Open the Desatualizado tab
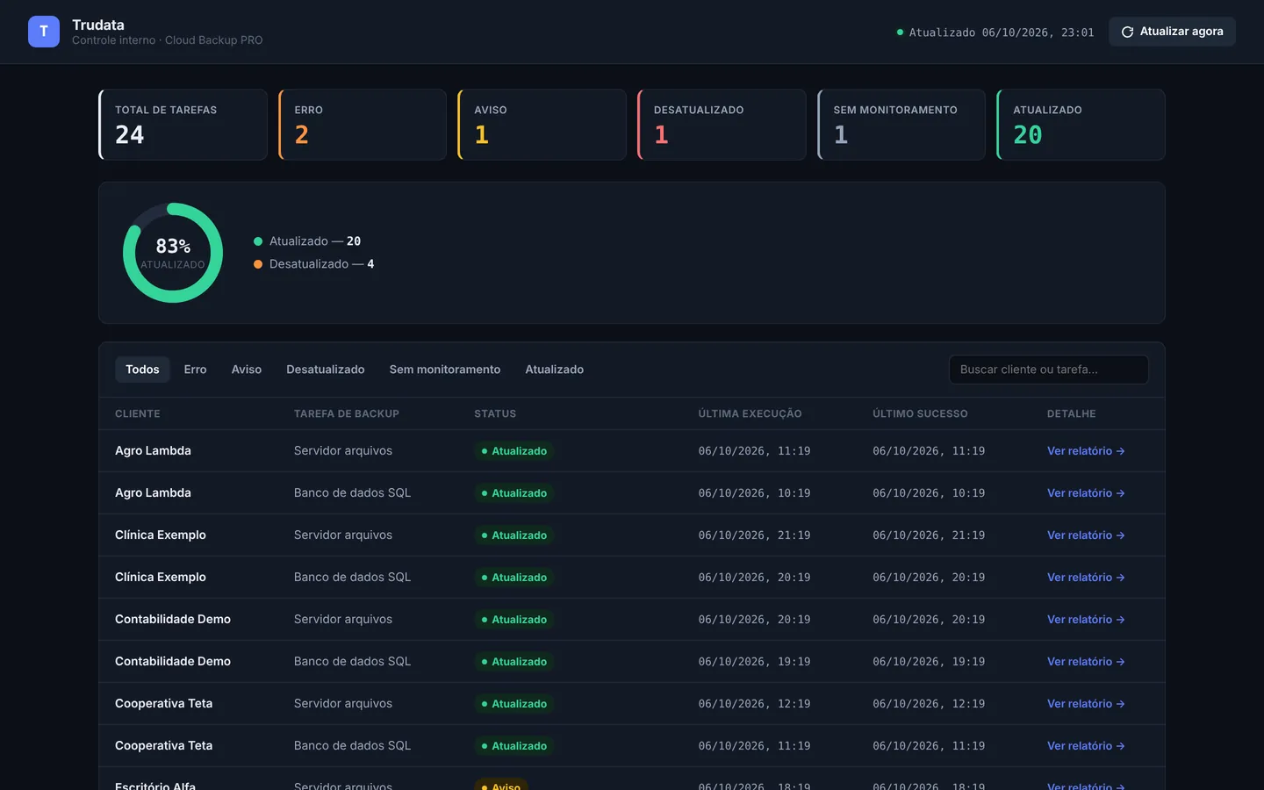The width and height of the screenshot is (1264, 790). point(326,370)
